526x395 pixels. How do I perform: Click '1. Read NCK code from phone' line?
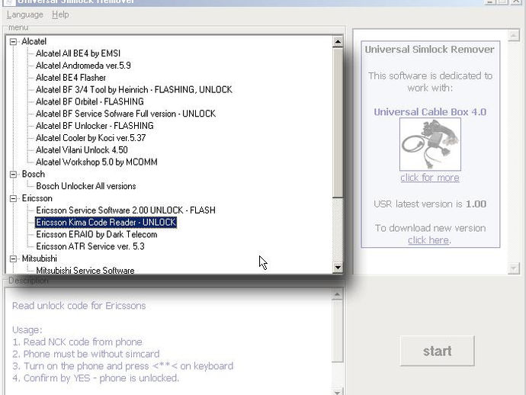pyautogui.click(x=78, y=342)
